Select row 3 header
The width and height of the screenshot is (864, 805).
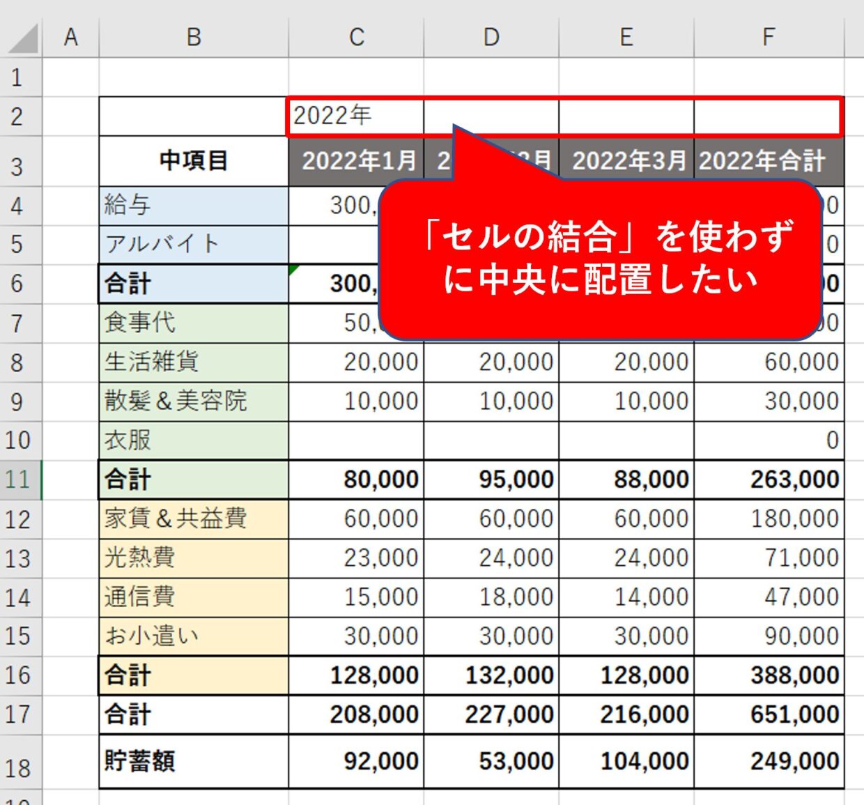(x=21, y=161)
